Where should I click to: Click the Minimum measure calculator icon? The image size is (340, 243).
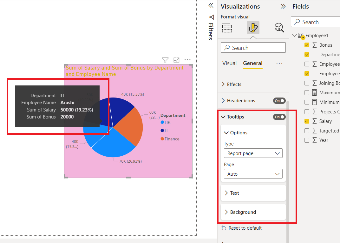(x=314, y=102)
